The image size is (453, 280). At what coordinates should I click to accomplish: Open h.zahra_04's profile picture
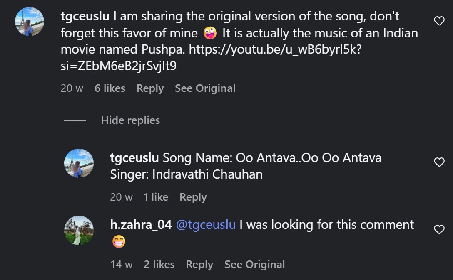point(79,230)
